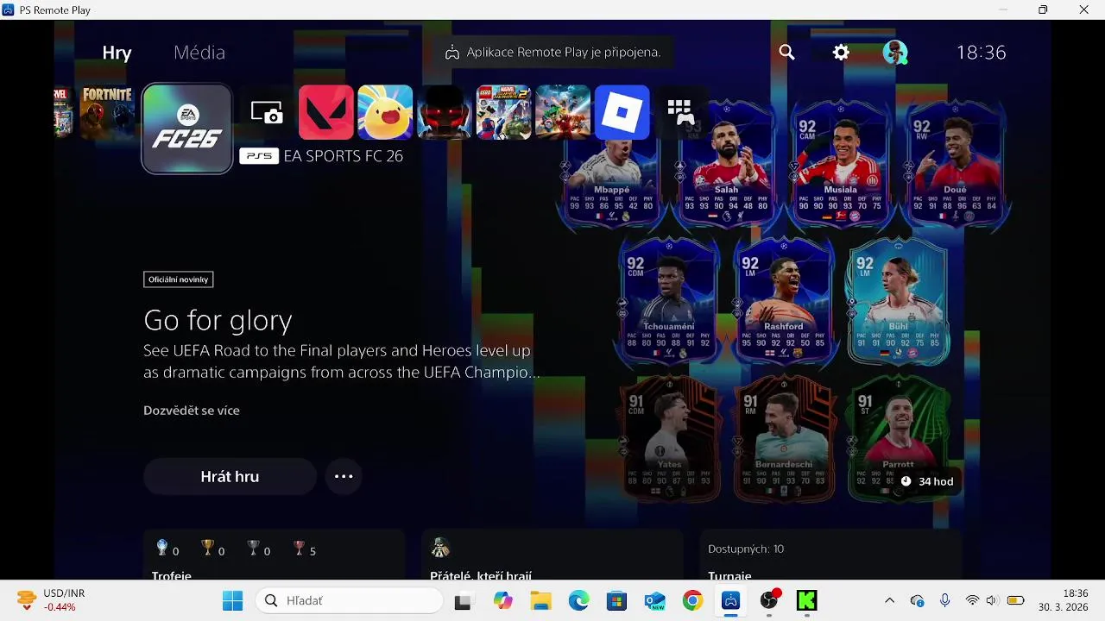Open the three-dots options button
Viewport: 1105px width, 621px height.
344,476
